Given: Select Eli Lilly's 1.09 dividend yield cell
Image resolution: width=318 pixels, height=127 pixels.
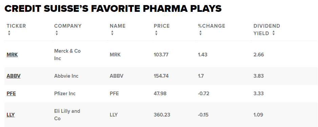Looking at the screenshot, I should (x=258, y=115).
